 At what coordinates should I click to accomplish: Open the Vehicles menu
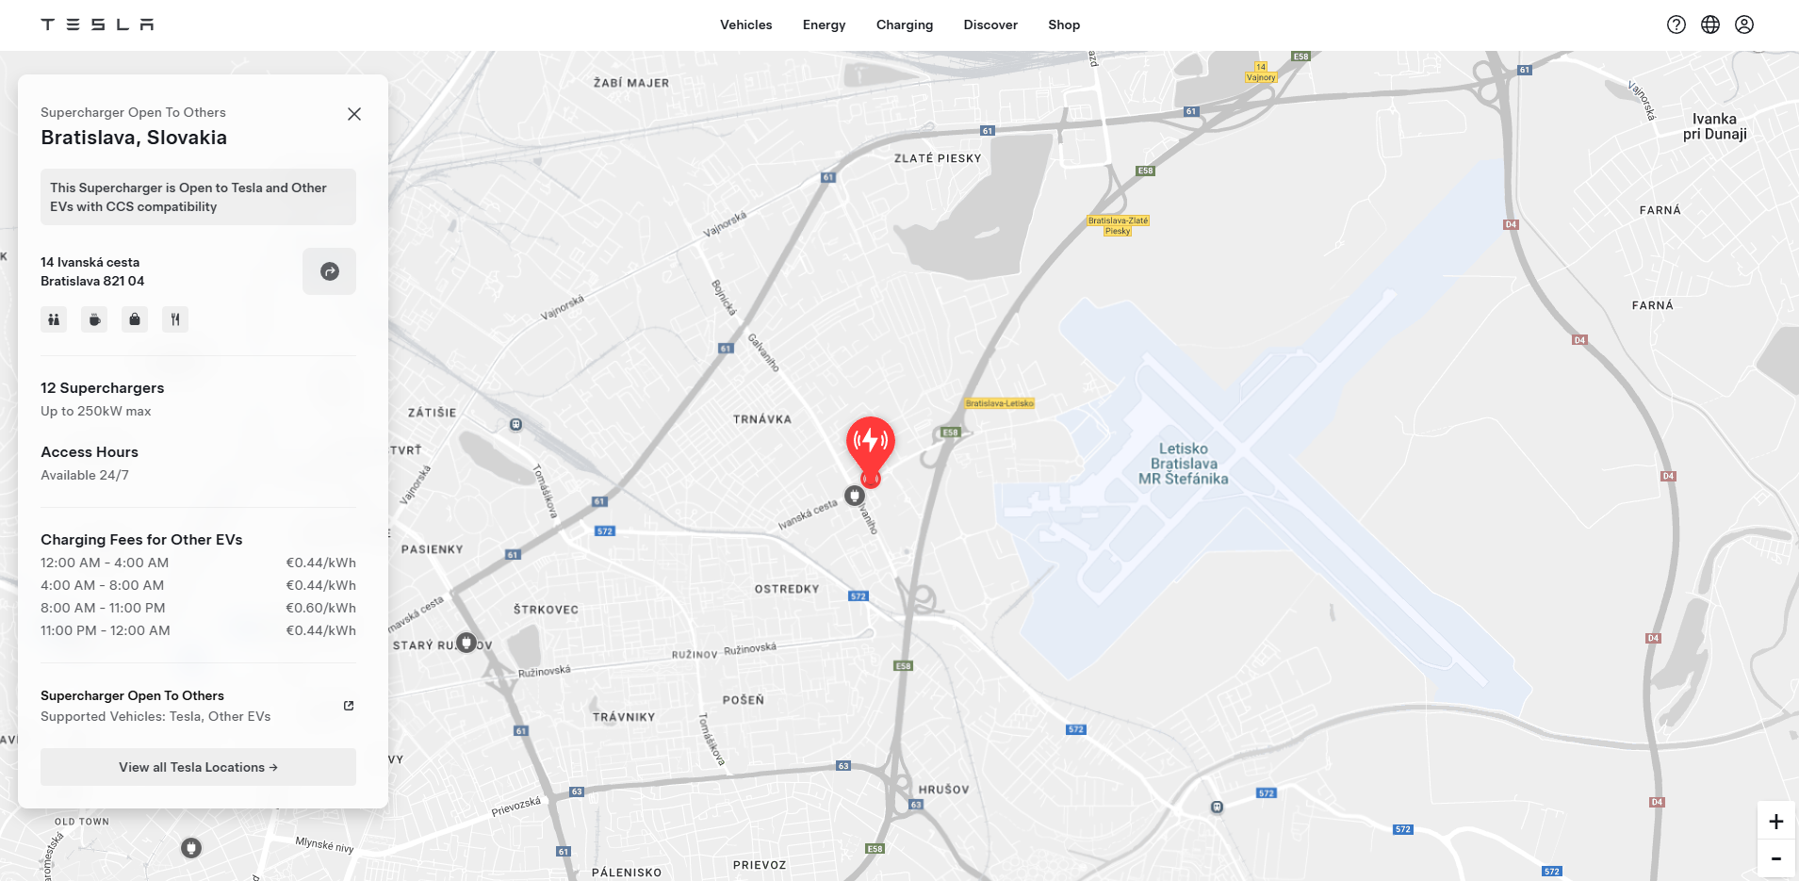click(x=746, y=24)
